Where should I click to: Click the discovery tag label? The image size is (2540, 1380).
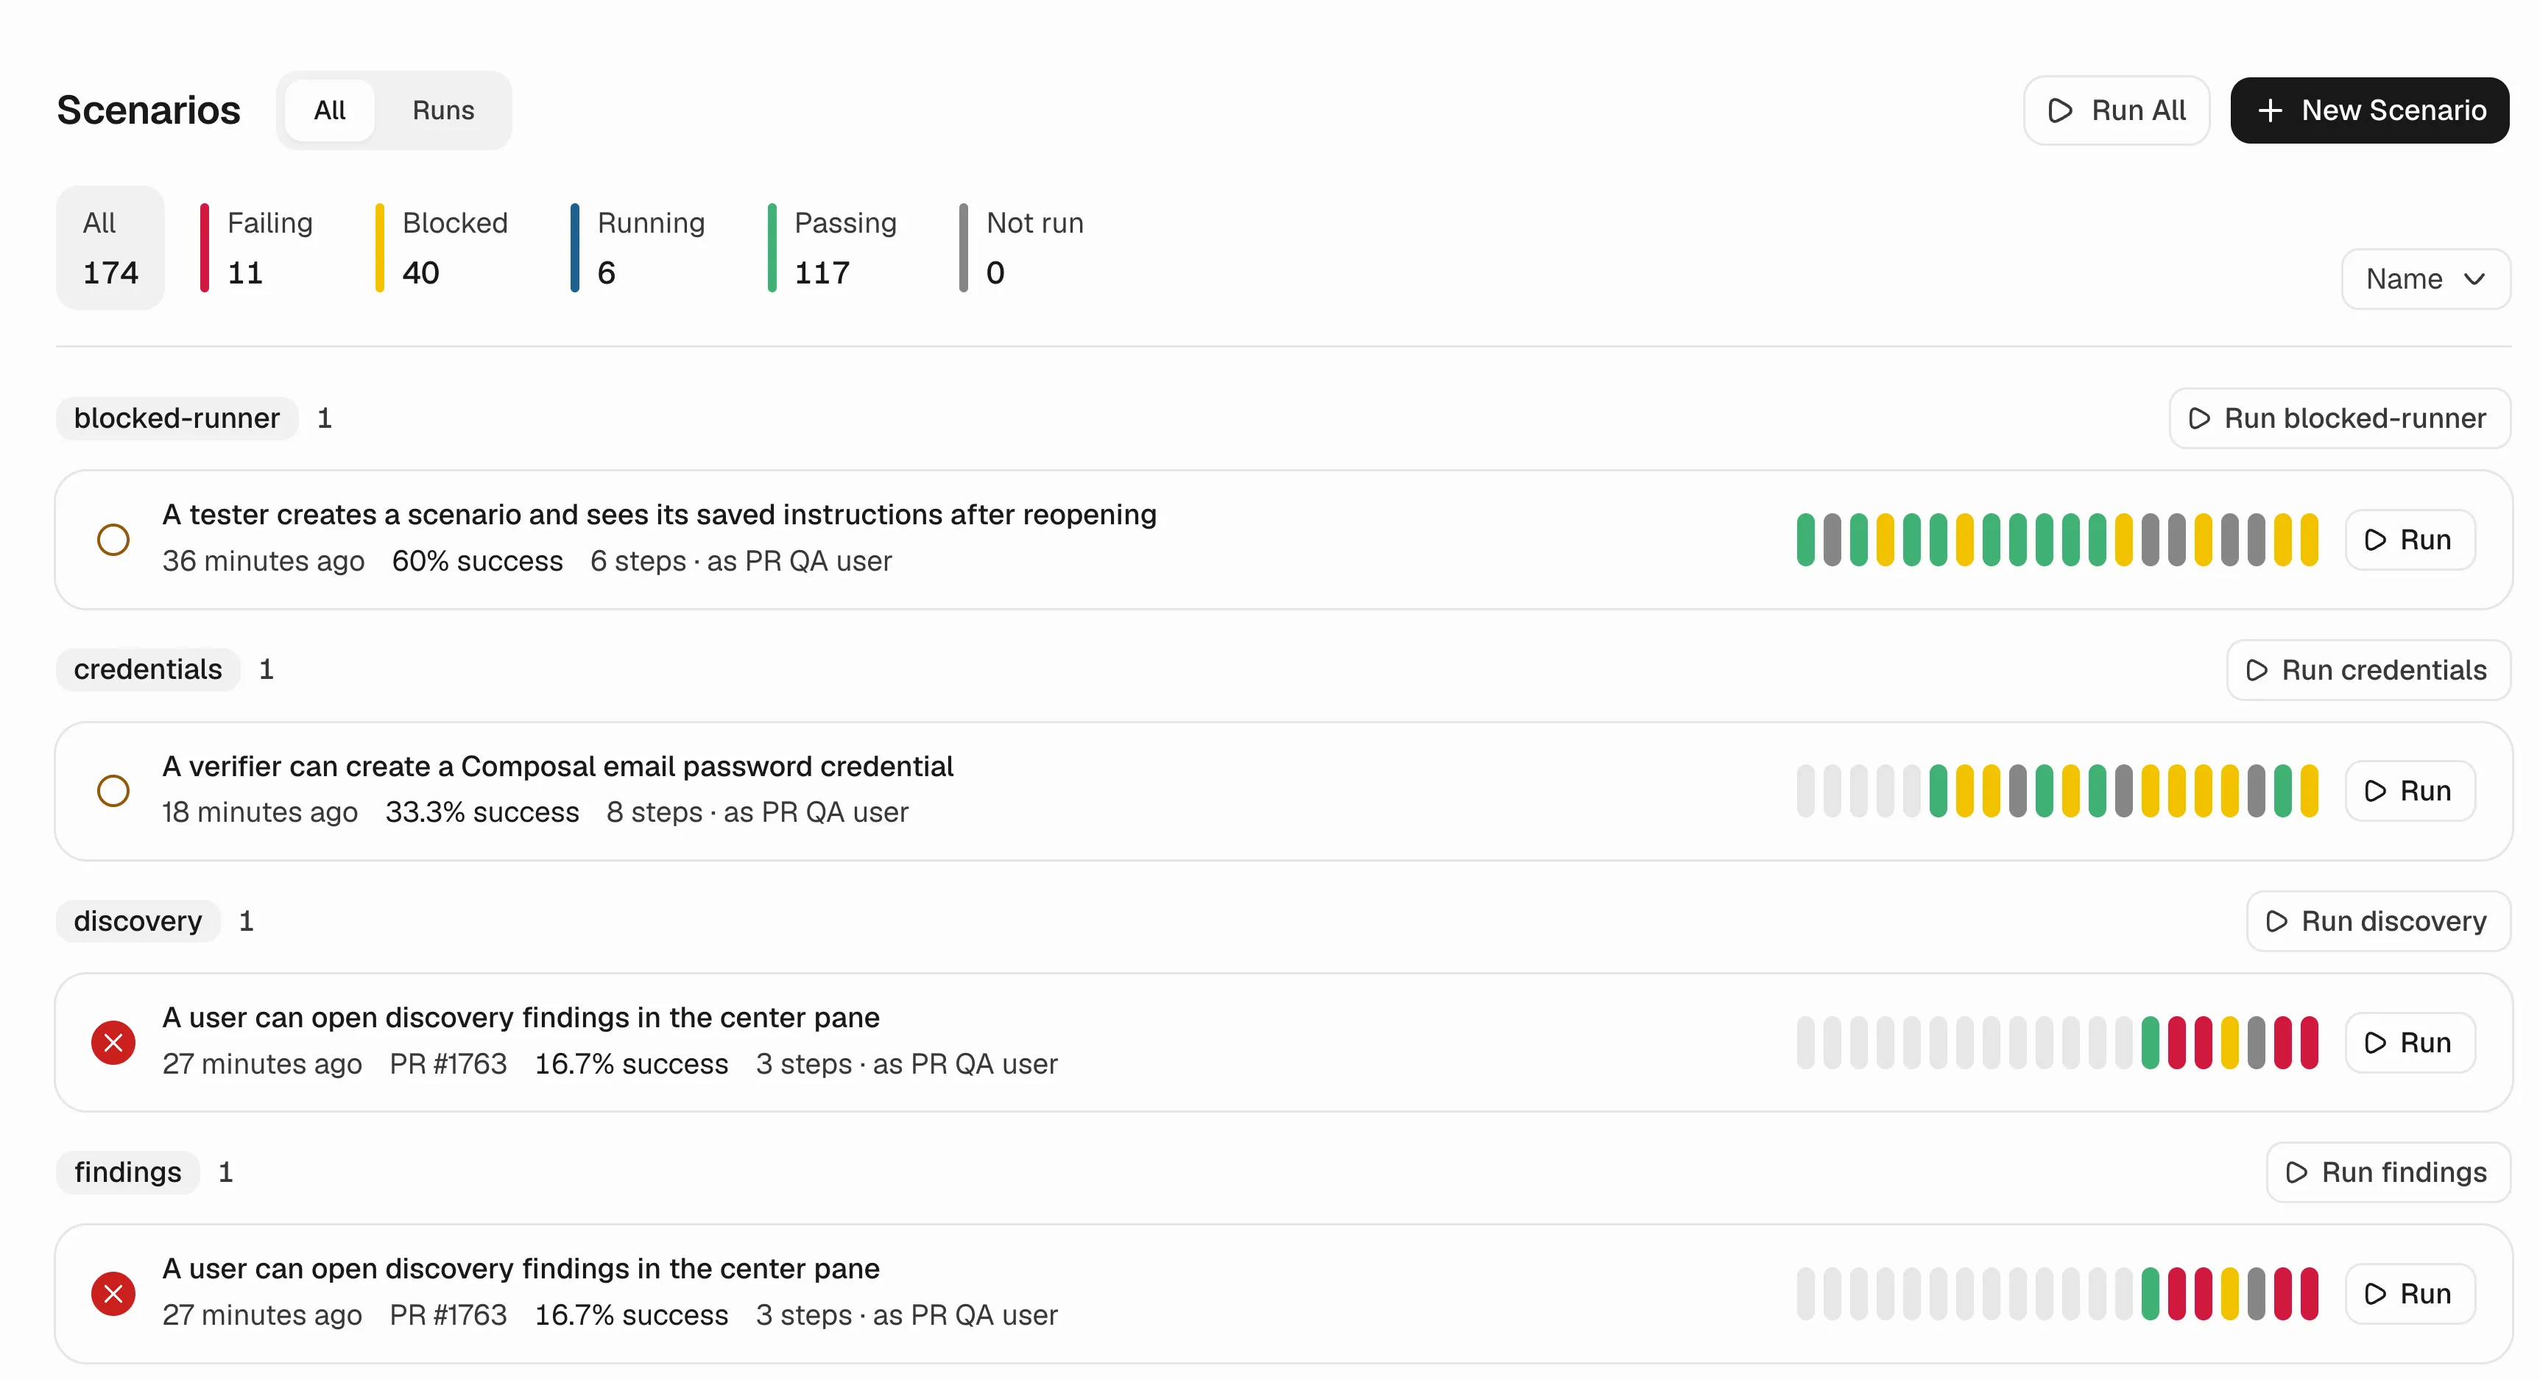pyautogui.click(x=138, y=921)
